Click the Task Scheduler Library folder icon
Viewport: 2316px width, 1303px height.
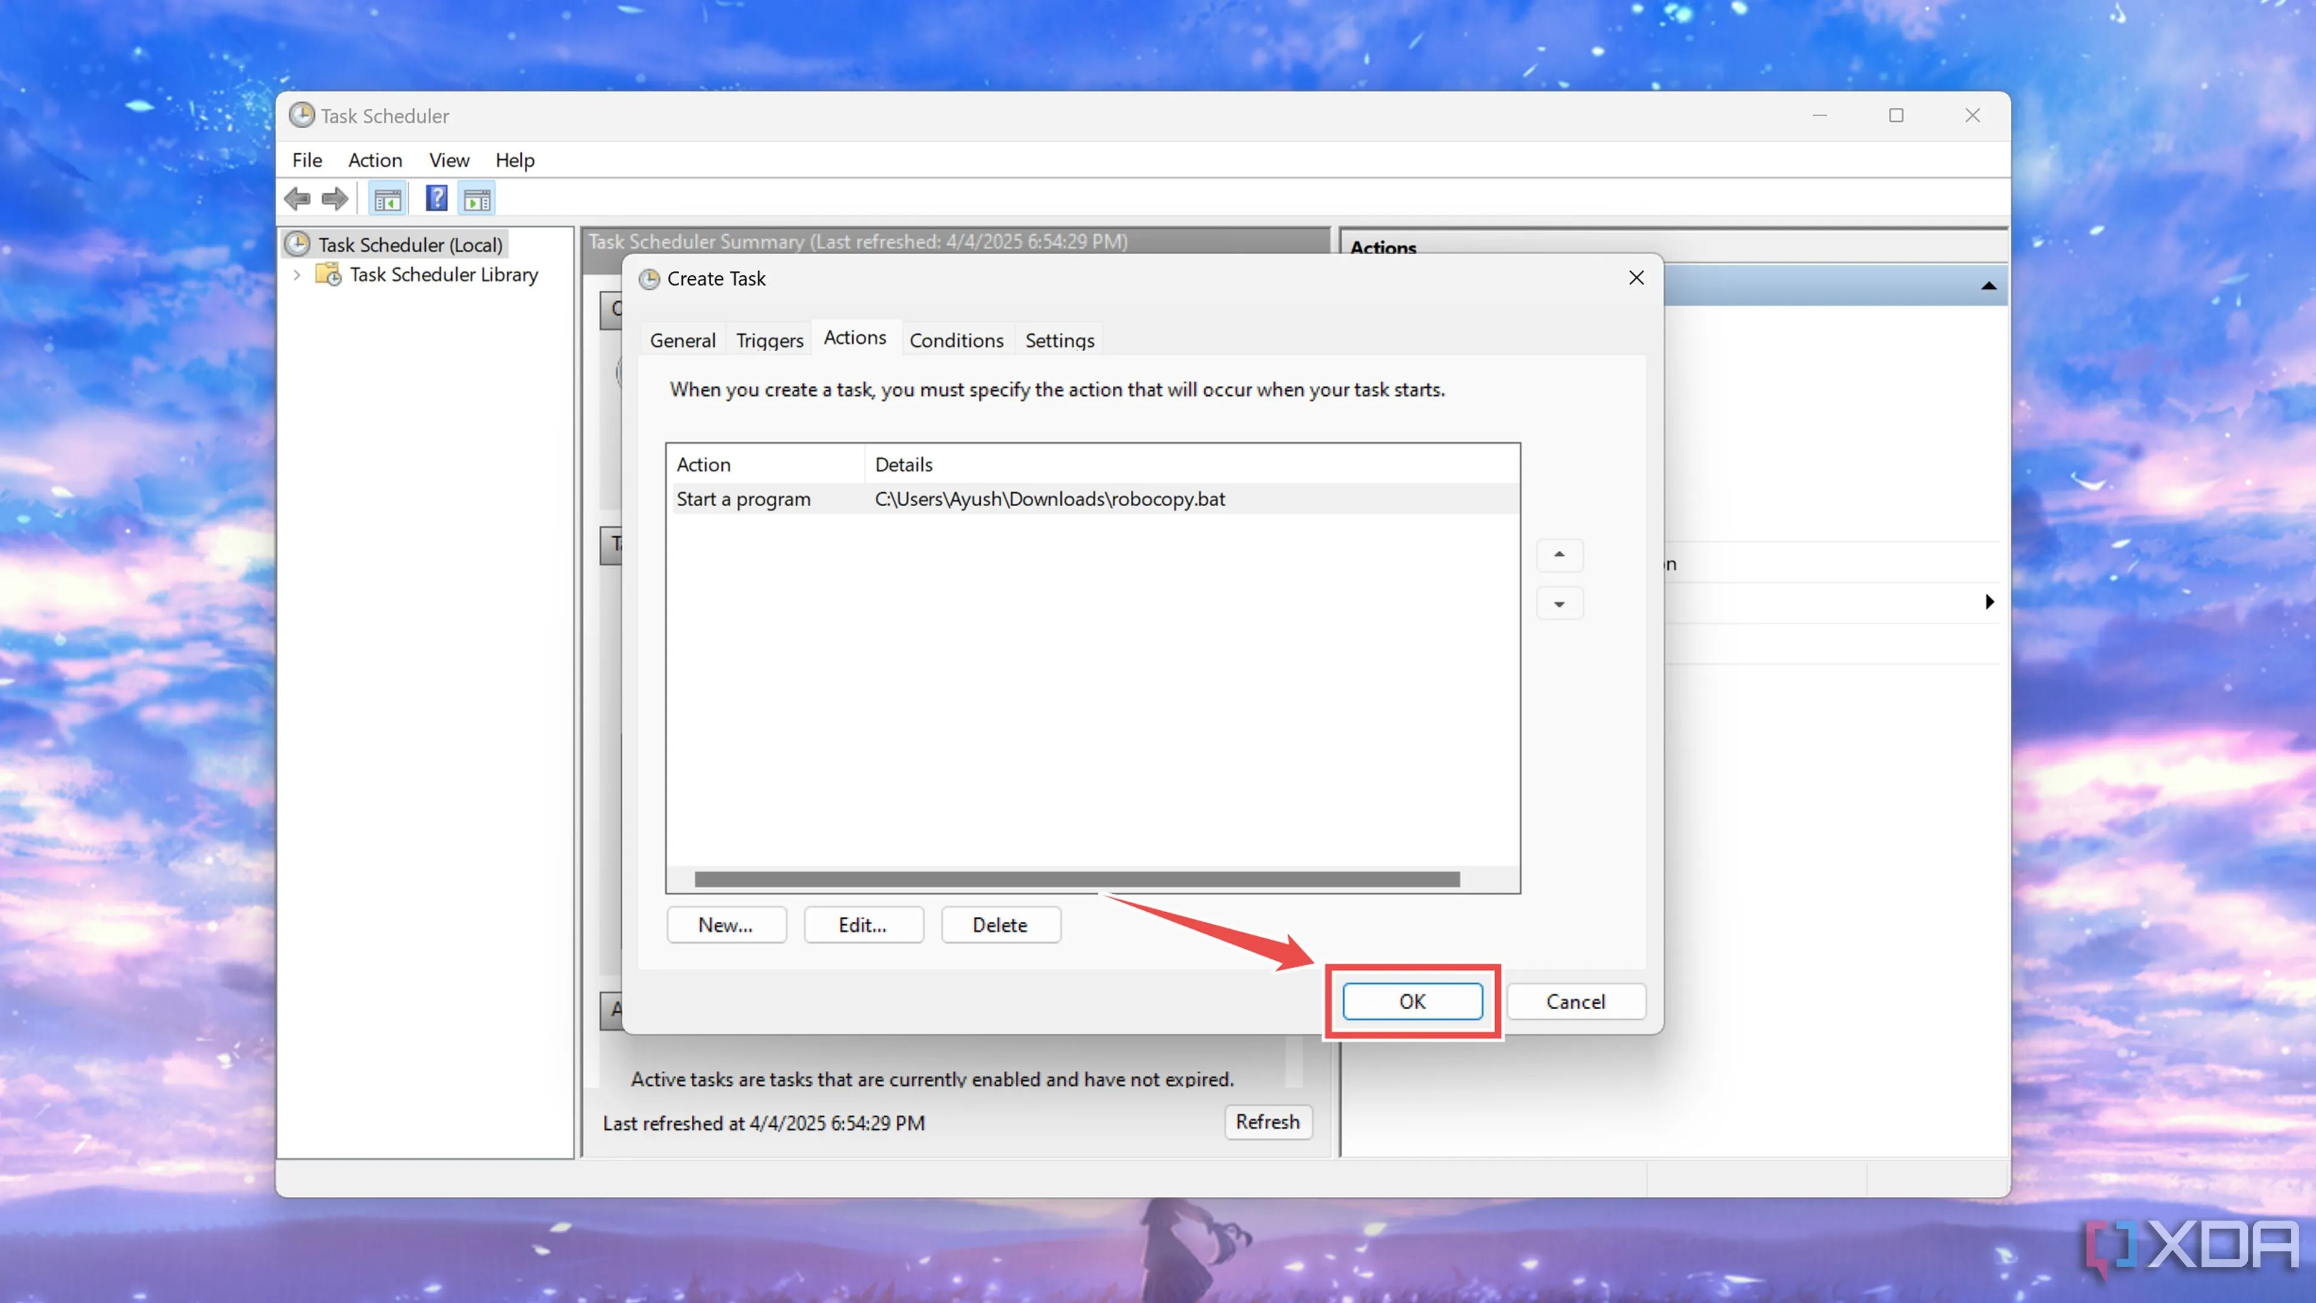point(328,274)
